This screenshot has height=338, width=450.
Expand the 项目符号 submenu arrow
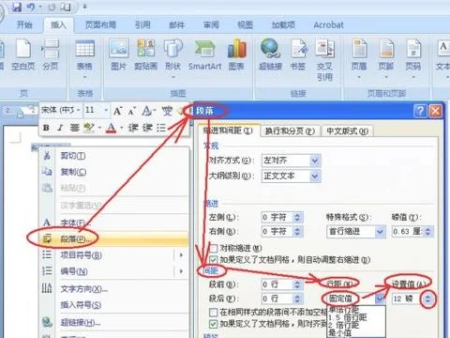[181, 255]
